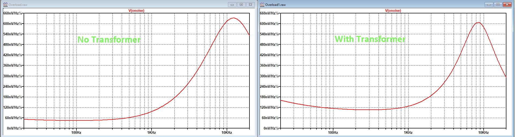The image size is (515, 137).
Task: Click 300nV/Hz½ axis label in Overload.raw
Action: [12, 76]
